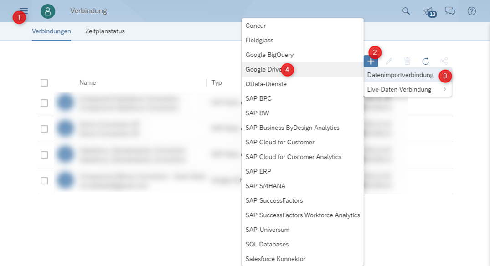The image size is (490, 266).
Task: Pick SAP Cloud for Customer entry
Action: pos(303,142)
